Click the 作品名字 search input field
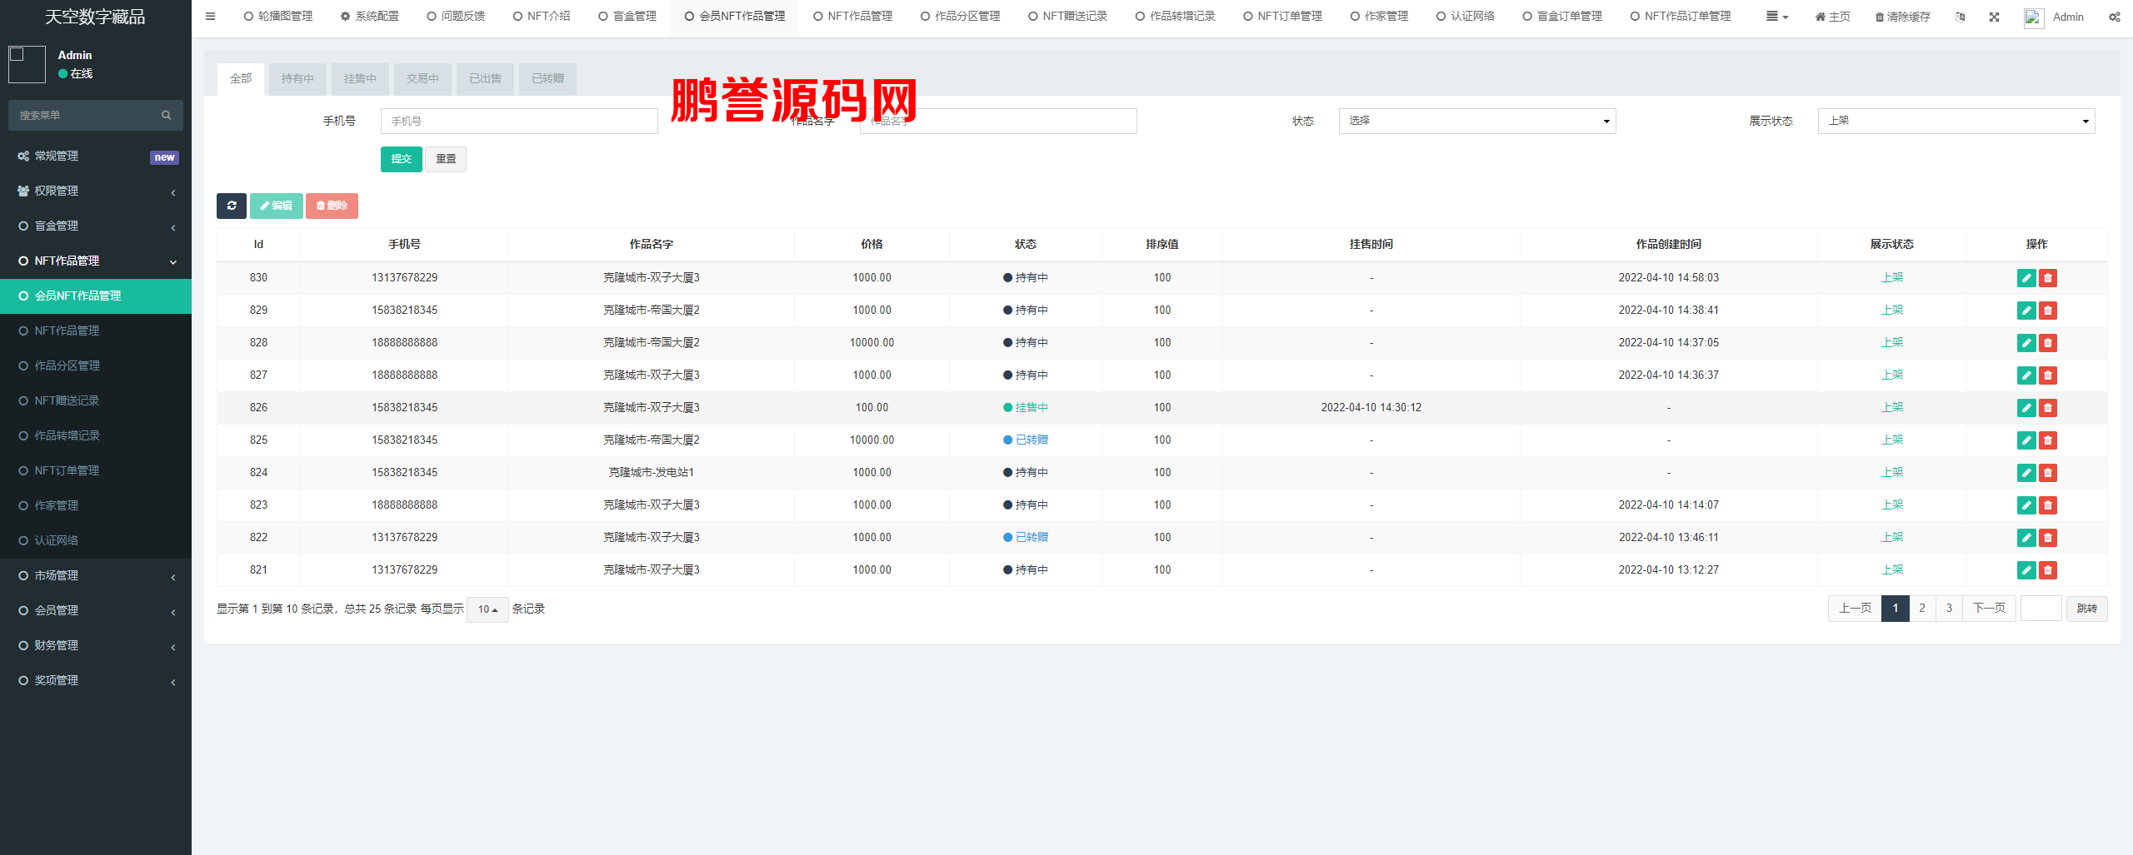 point(998,121)
